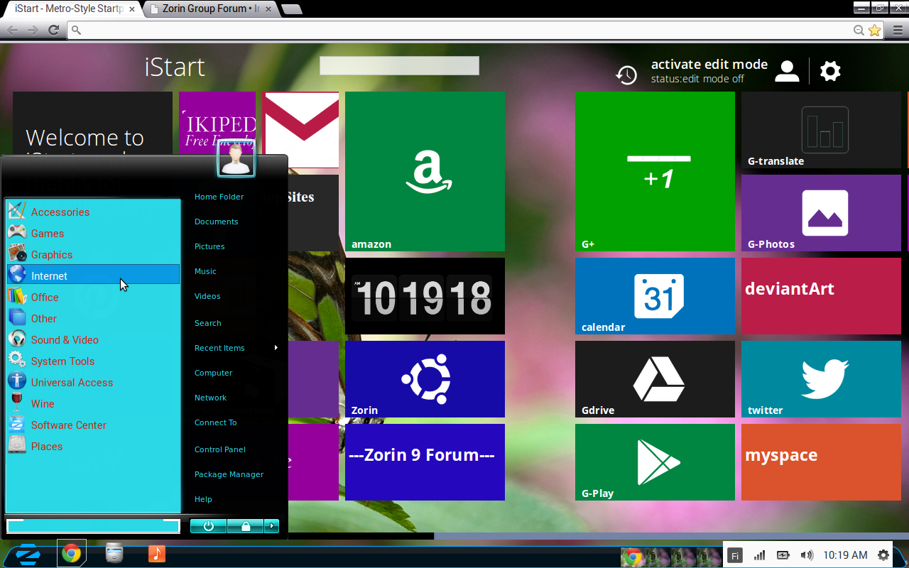Switch keyboard layout via Fi indicator
The width and height of the screenshot is (909, 568).
pyautogui.click(x=735, y=555)
